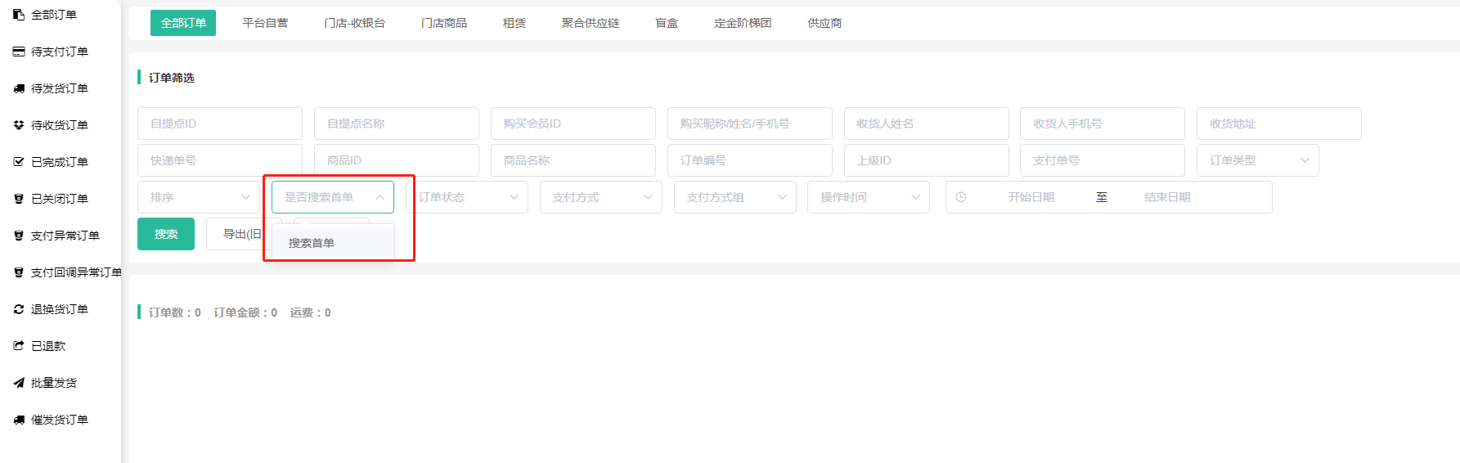The width and height of the screenshot is (1460, 463).
Task: Open 批量发货 in the sidebar
Action: click(54, 383)
